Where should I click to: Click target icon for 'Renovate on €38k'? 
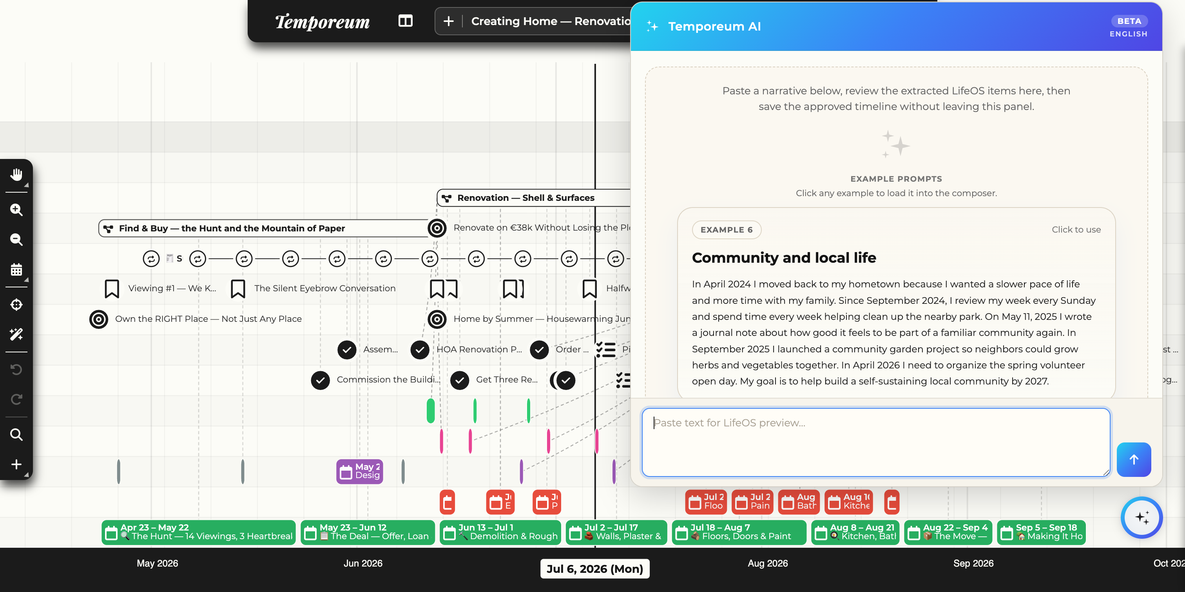point(437,228)
